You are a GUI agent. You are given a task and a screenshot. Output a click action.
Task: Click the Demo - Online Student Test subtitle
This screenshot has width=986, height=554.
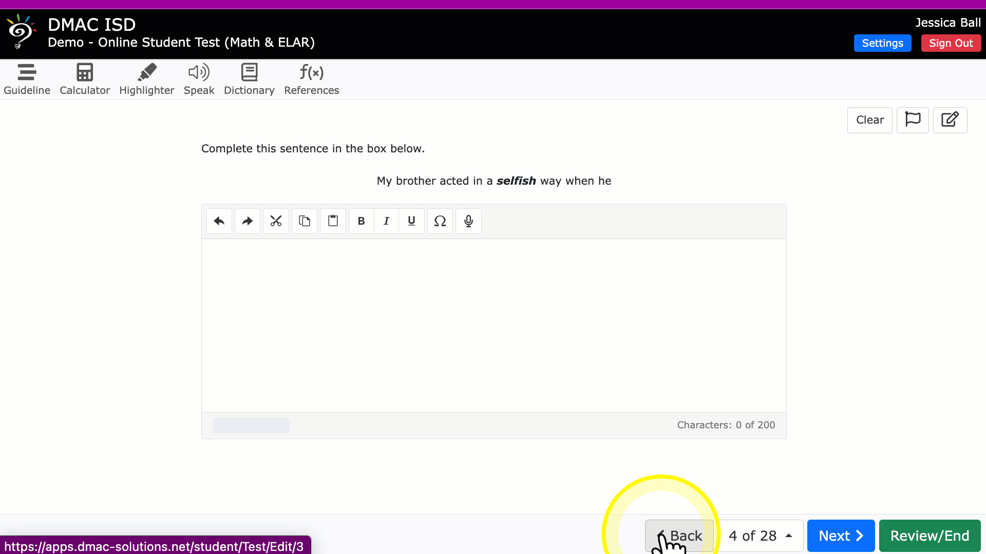pyautogui.click(x=181, y=43)
